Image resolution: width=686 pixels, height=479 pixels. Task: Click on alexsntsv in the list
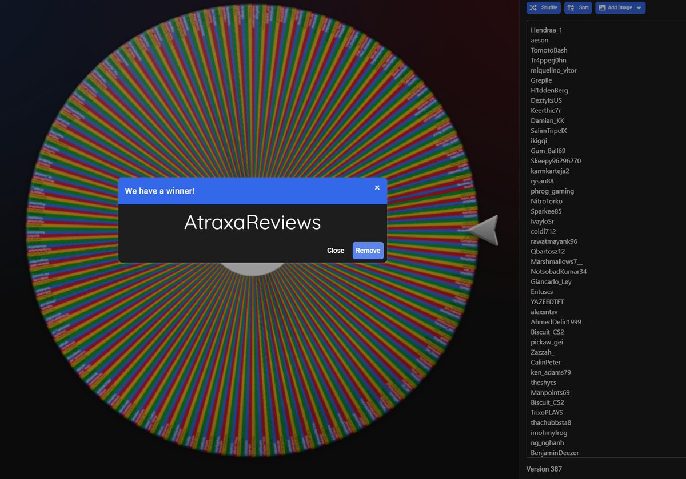[x=544, y=312]
